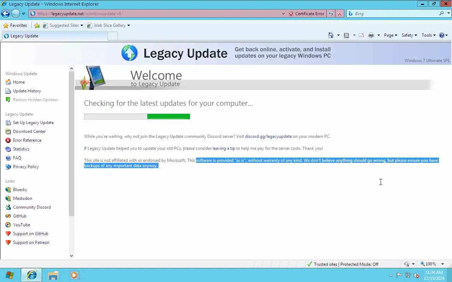Open Web Slice Gallery dropdown
Image resolution: width=452 pixels, height=282 pixels.
(108, 25)
